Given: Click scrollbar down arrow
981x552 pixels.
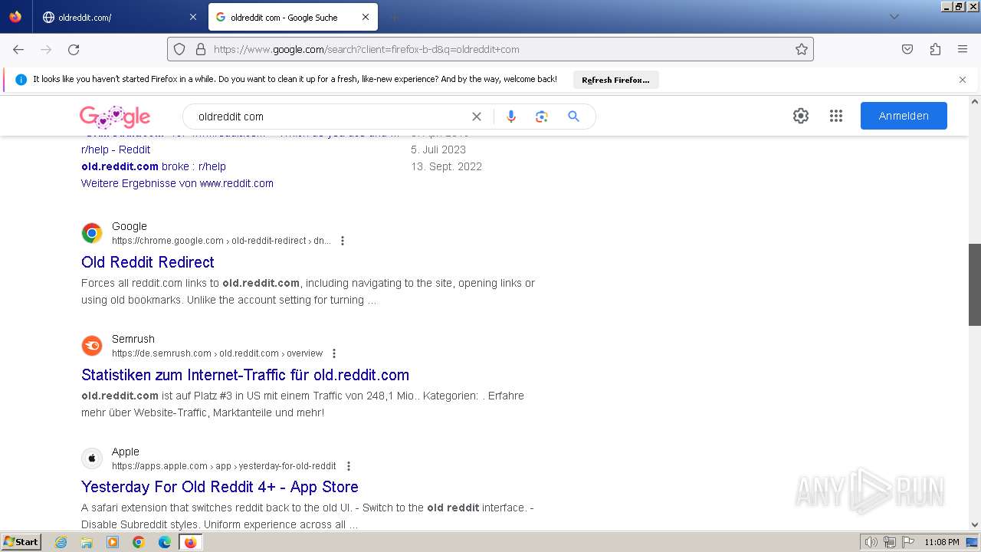Looking at the screenshot, I should [x=975, y=525].
